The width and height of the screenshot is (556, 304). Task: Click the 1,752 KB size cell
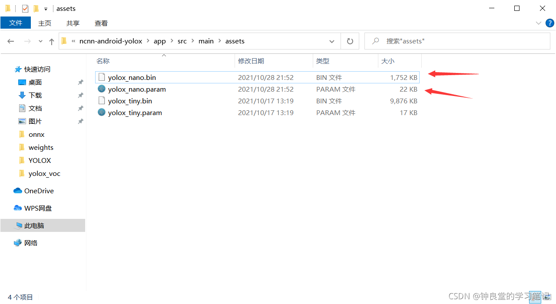pyautogui.click(x=404, y=77)
